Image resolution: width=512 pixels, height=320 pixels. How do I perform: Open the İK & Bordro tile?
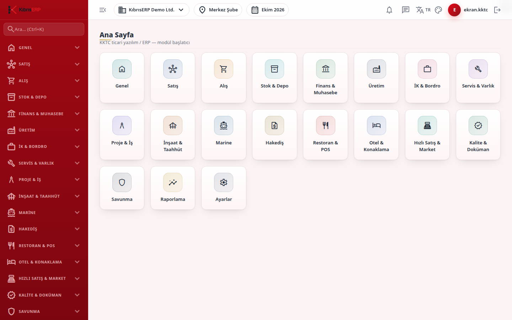click(x=427, y=78)
